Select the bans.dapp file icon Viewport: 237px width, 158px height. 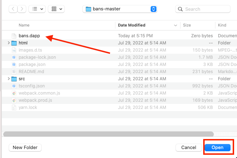[x=14, y=36]
